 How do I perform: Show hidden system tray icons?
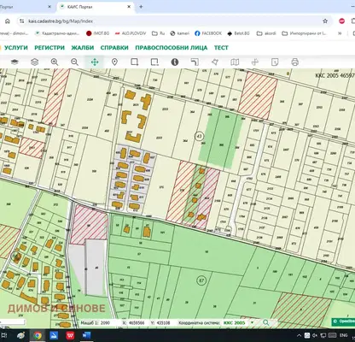[x=299, y=335]
